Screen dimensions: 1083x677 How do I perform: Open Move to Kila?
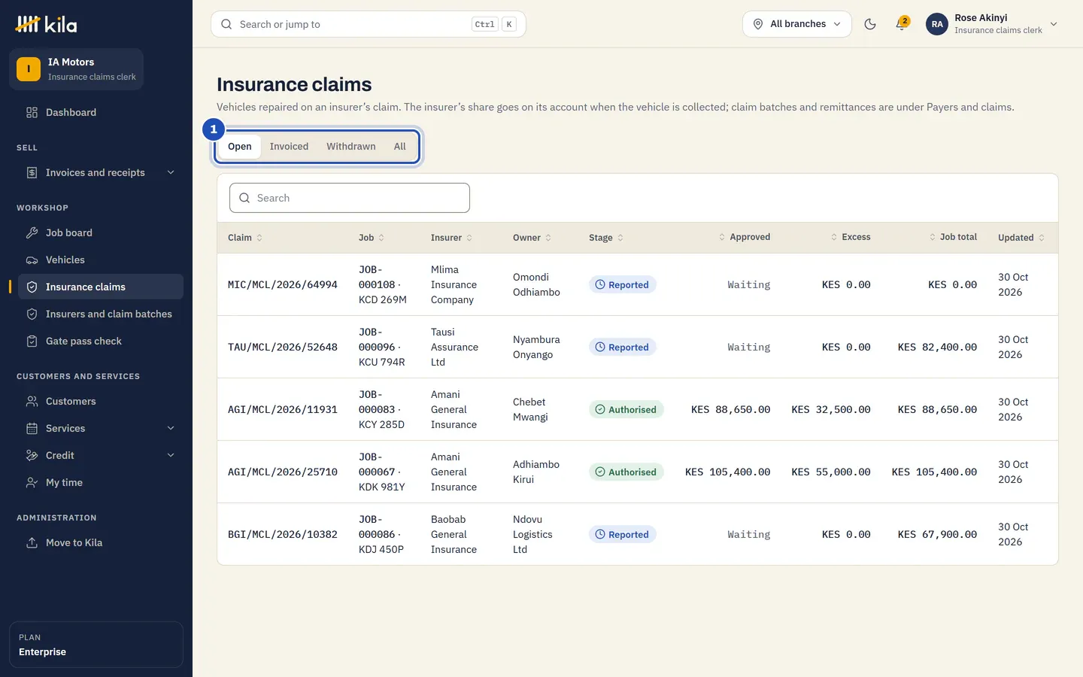coord(96,543)
